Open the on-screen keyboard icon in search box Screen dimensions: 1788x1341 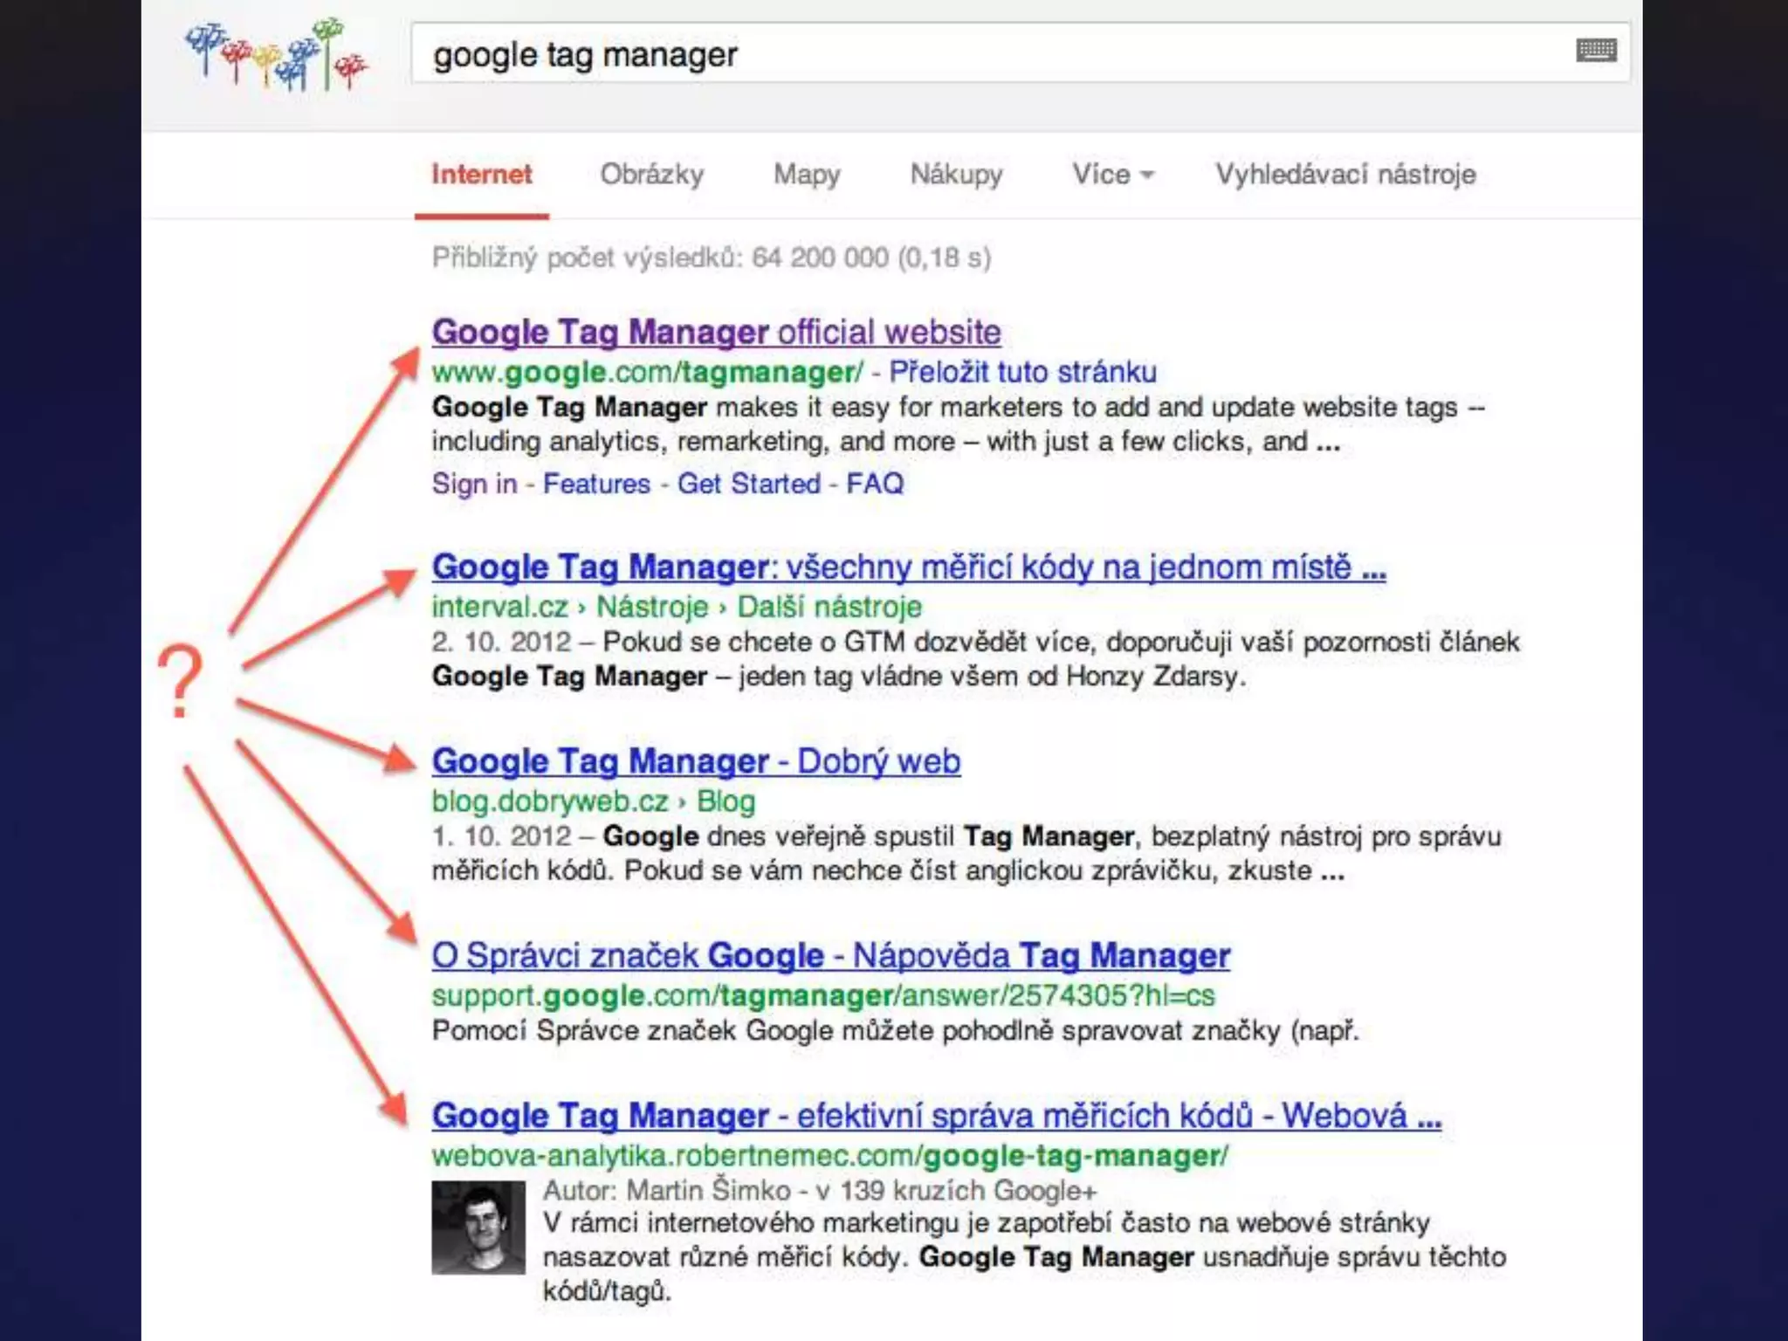coord(1596,51)
